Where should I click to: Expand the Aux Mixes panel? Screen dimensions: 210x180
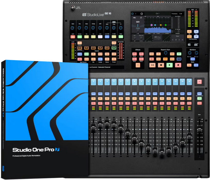[177, 16]
